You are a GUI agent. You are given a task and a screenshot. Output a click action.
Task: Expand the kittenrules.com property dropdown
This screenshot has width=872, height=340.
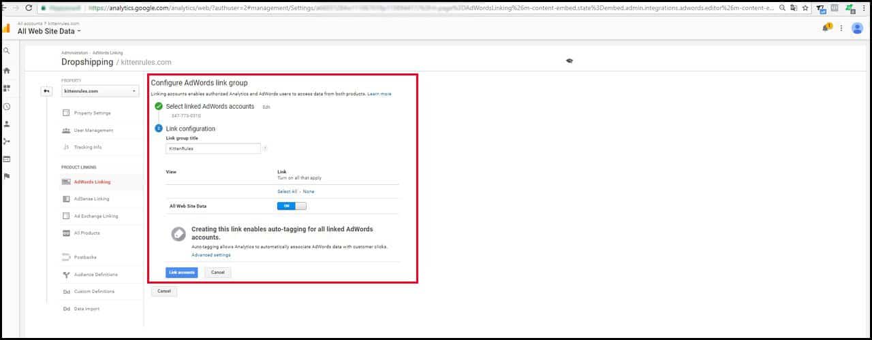[99, 91]
